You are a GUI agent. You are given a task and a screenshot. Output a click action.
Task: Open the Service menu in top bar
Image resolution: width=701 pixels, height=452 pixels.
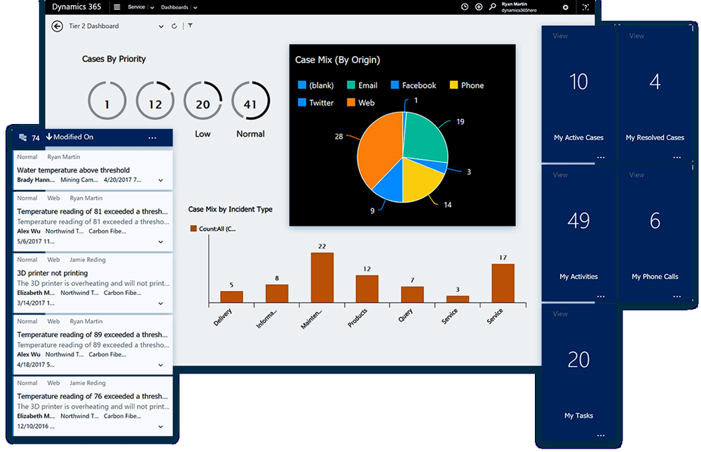click(137, 7)
